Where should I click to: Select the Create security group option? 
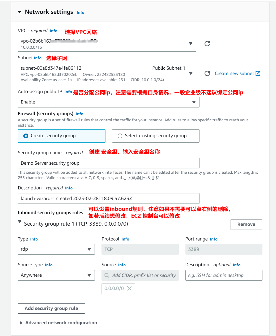pyautogui.click(x=26, y=136)
